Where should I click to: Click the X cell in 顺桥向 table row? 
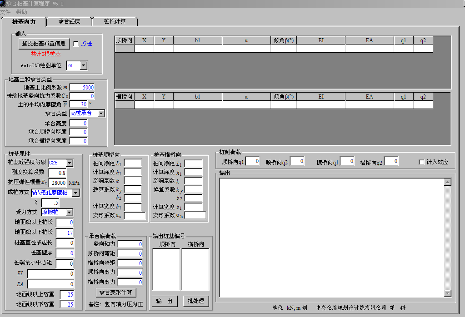tap(144, 48)
